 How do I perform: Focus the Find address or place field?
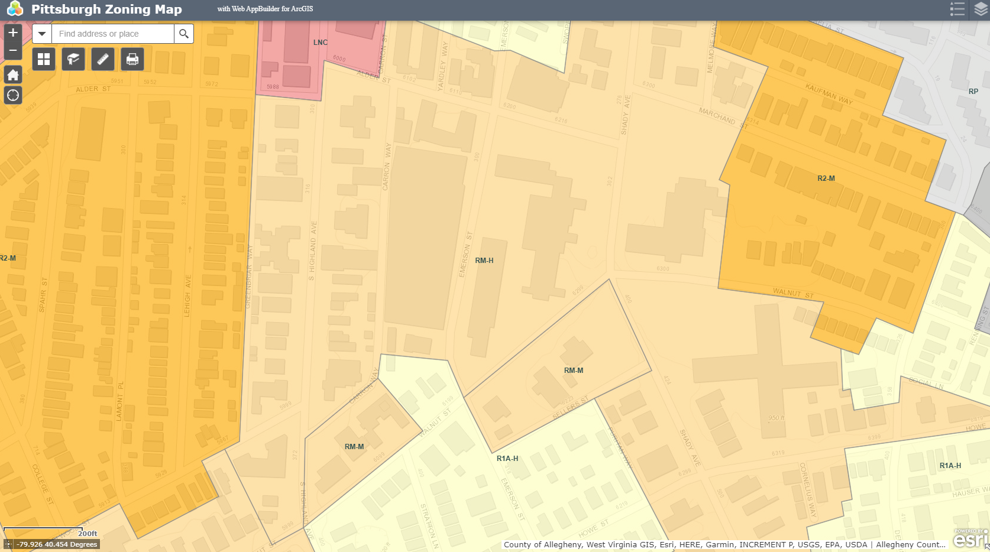pos(113,34)
